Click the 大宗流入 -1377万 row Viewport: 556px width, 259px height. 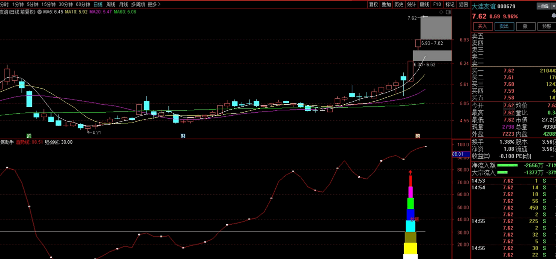click(x=514, y=173)
